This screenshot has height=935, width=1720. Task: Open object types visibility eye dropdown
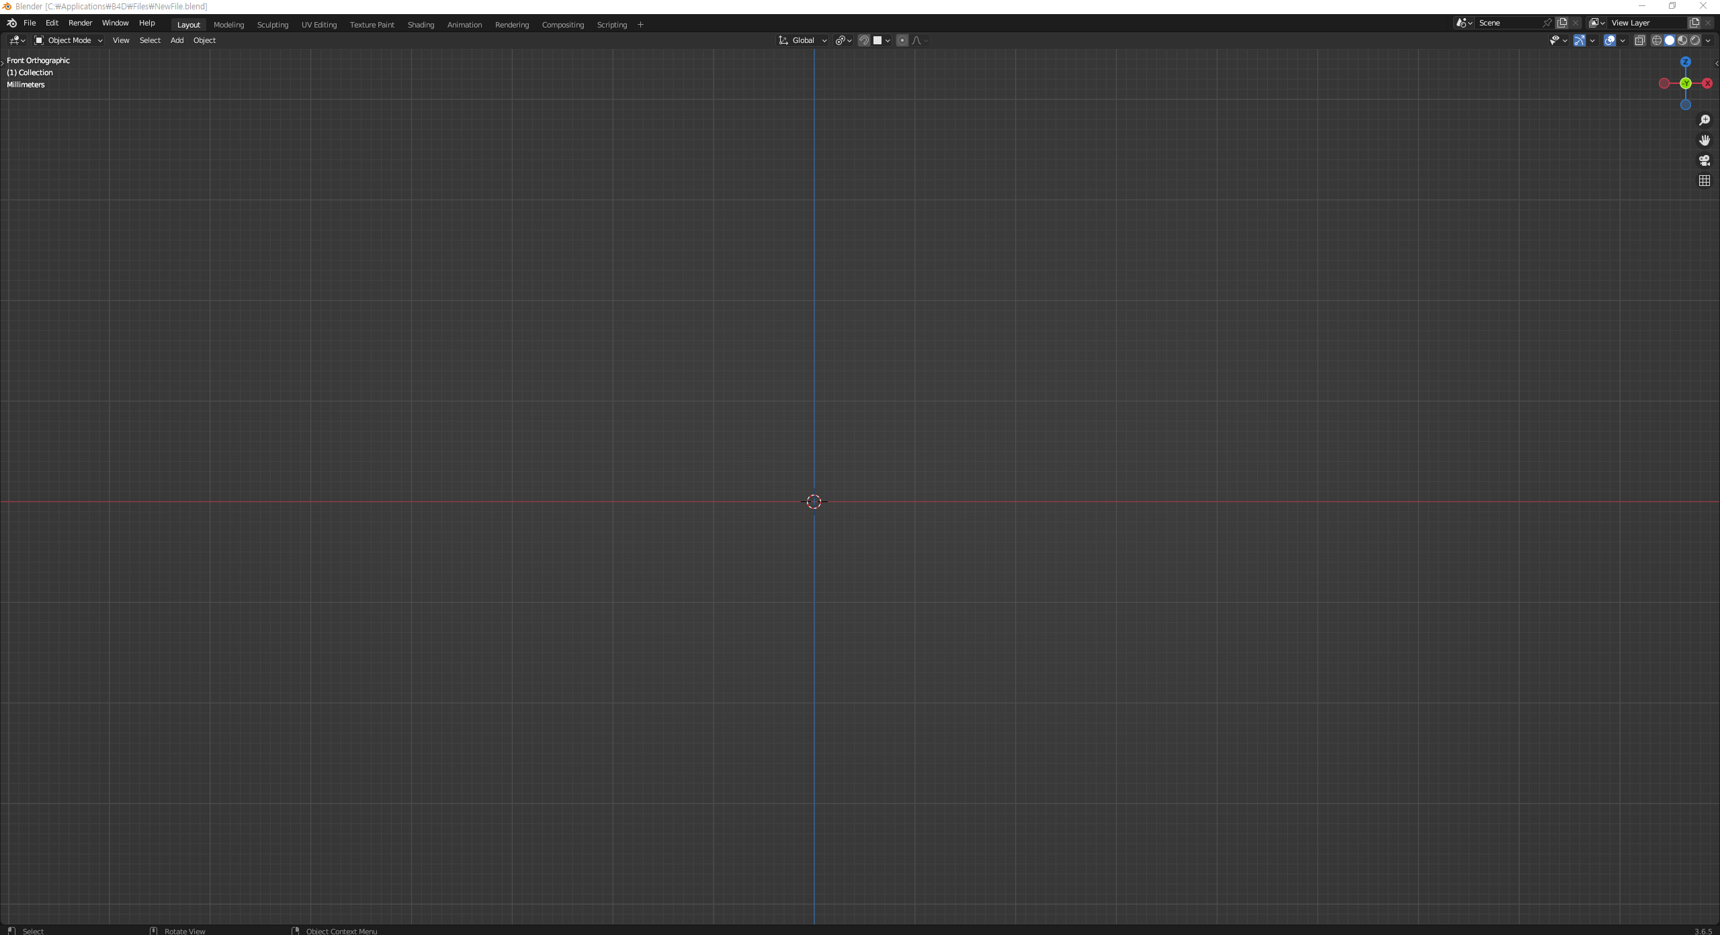tap(1558, 40)
